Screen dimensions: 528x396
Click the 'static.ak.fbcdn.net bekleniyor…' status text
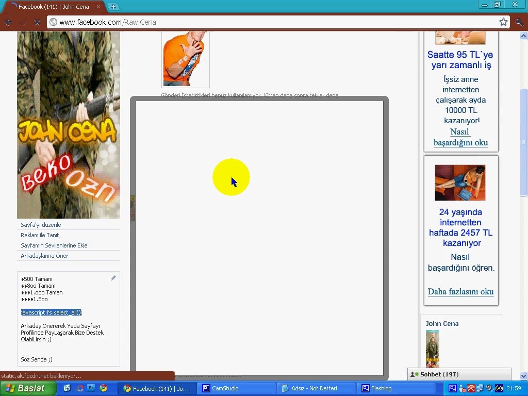pos(41,376)
